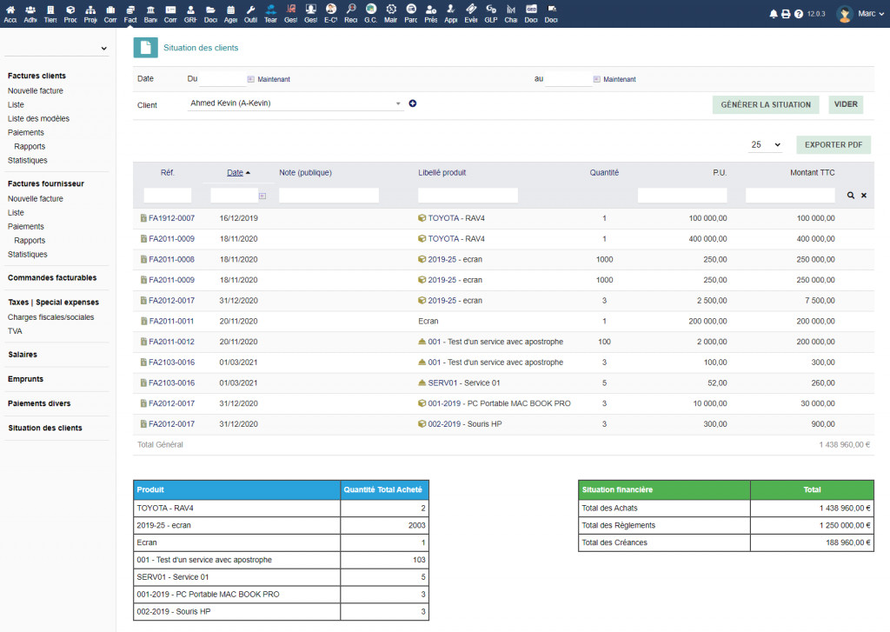Select 'Situation des clients' in left sidebar

45,428
